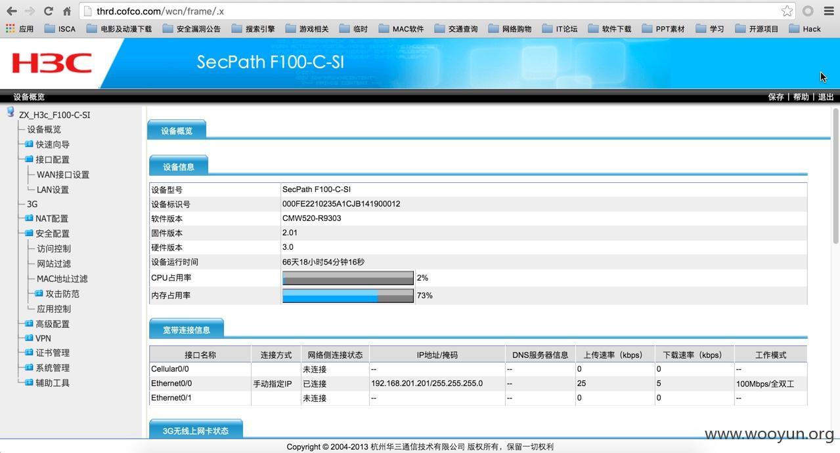Click the Ethernet0/1 interface name cell
Screen dimensions: 840x453
[200, 398]
